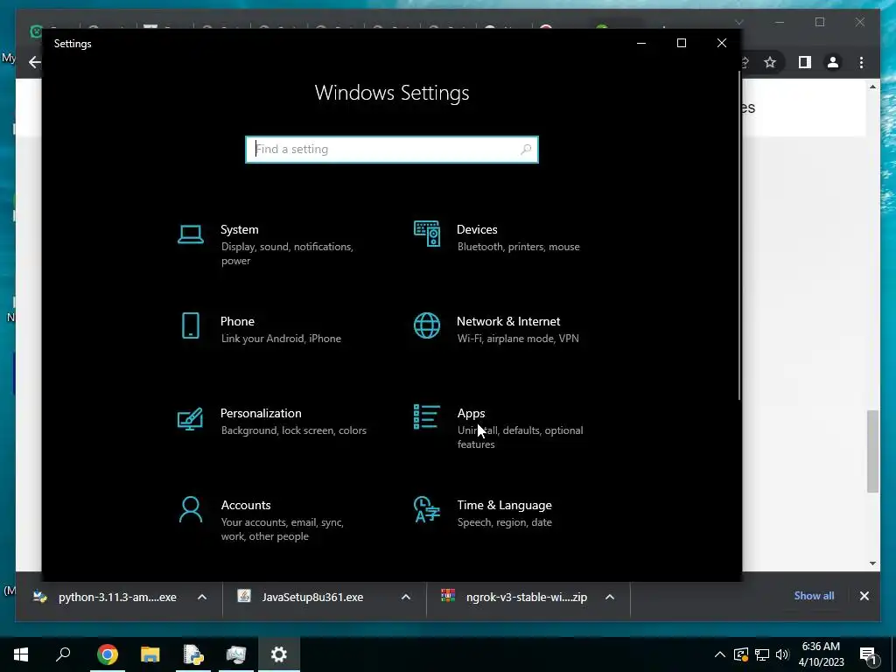This screenshot has height=672, width=896.
Task: Click "Speech, region, date" description
Action: pyautogui.click(x=505, y=522)
